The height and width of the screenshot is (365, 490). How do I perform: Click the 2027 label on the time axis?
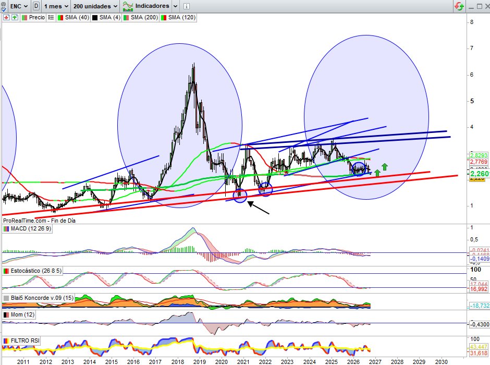tap(375, 361)
